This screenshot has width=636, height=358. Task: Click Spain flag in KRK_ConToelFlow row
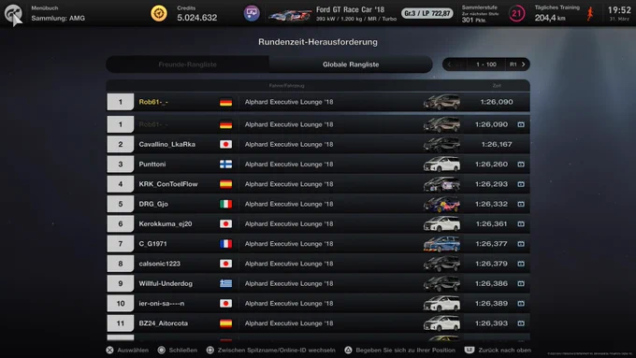[x=226, y=184]
